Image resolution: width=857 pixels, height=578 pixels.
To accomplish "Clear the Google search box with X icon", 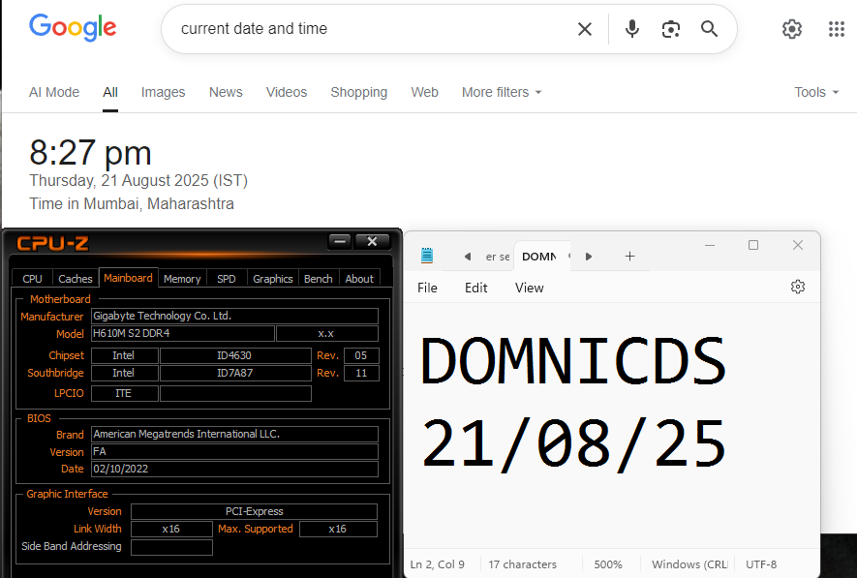I will pos(584,29).
